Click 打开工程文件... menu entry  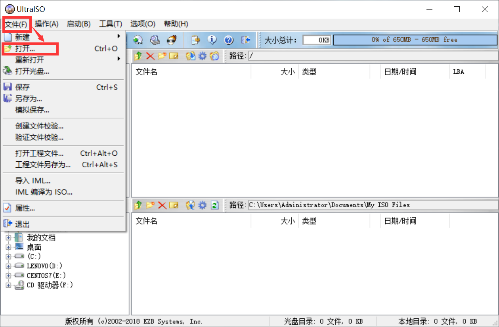[x=63, y=153]
